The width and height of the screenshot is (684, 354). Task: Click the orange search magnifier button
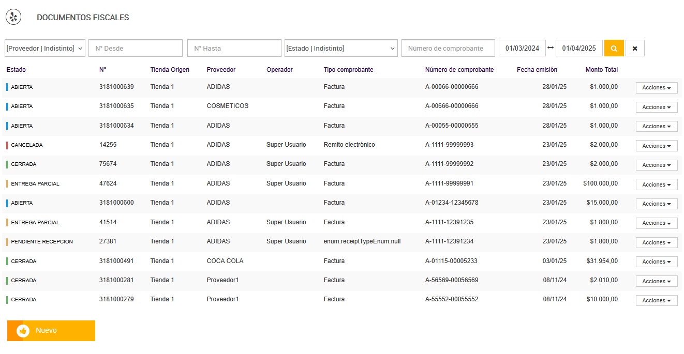click(614, 48)
